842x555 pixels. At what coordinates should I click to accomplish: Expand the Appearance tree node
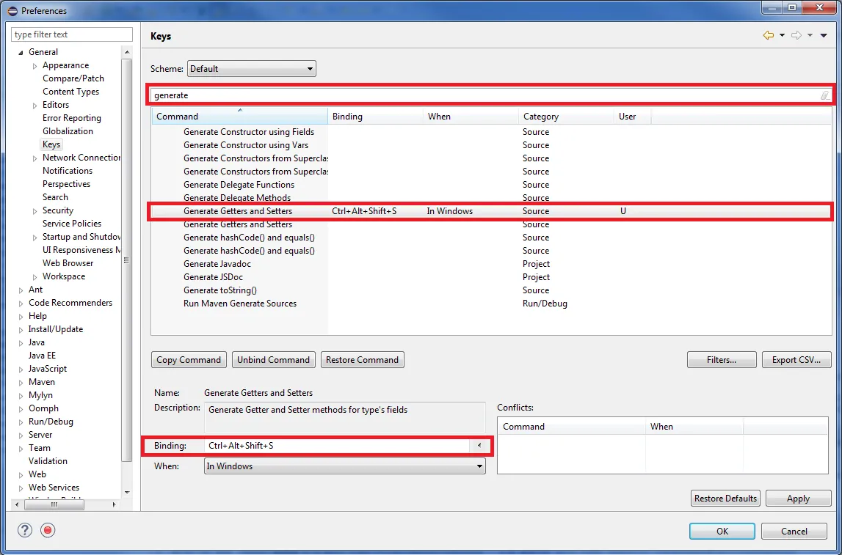(x=35, y=66)
